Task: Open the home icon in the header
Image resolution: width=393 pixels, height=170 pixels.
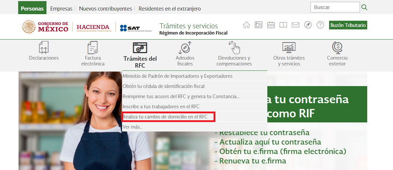Action: (246, 25)
